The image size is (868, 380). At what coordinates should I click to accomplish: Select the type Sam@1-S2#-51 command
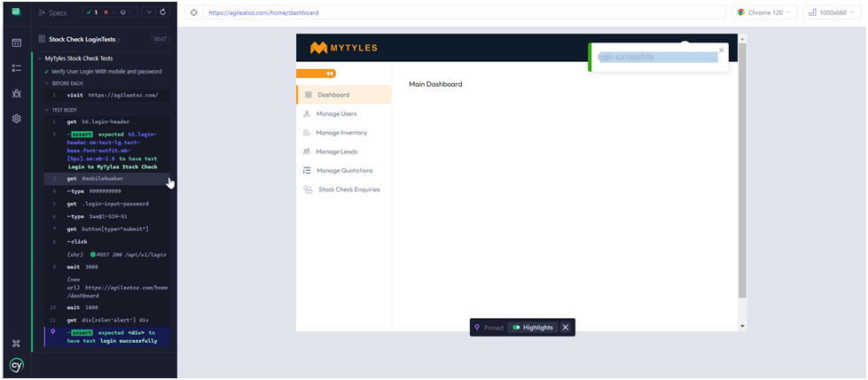pos(107,216)
